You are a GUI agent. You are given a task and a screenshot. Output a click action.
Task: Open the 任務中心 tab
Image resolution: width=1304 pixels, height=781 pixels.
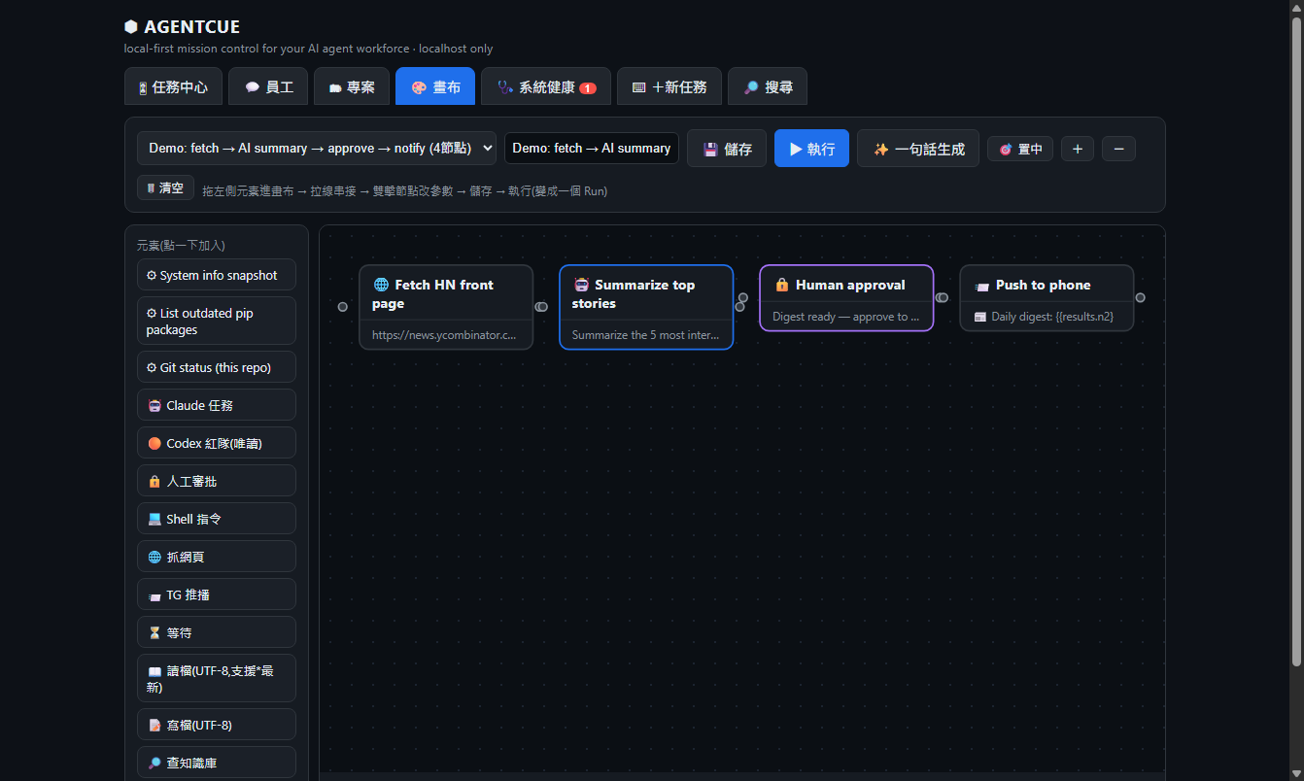[173, 86]
